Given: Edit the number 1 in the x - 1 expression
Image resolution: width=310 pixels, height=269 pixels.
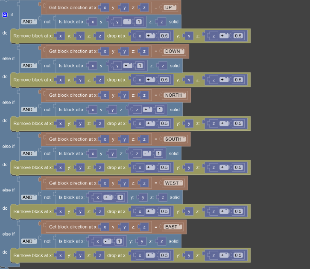Looking at the screenshot, I should 119,241.
